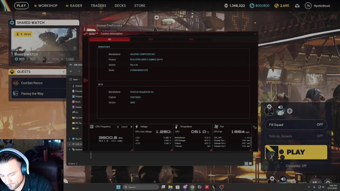Switch File Explorer to details view icon
The height and width of the screenshot is (191, 340).
(x=246, y=164)
